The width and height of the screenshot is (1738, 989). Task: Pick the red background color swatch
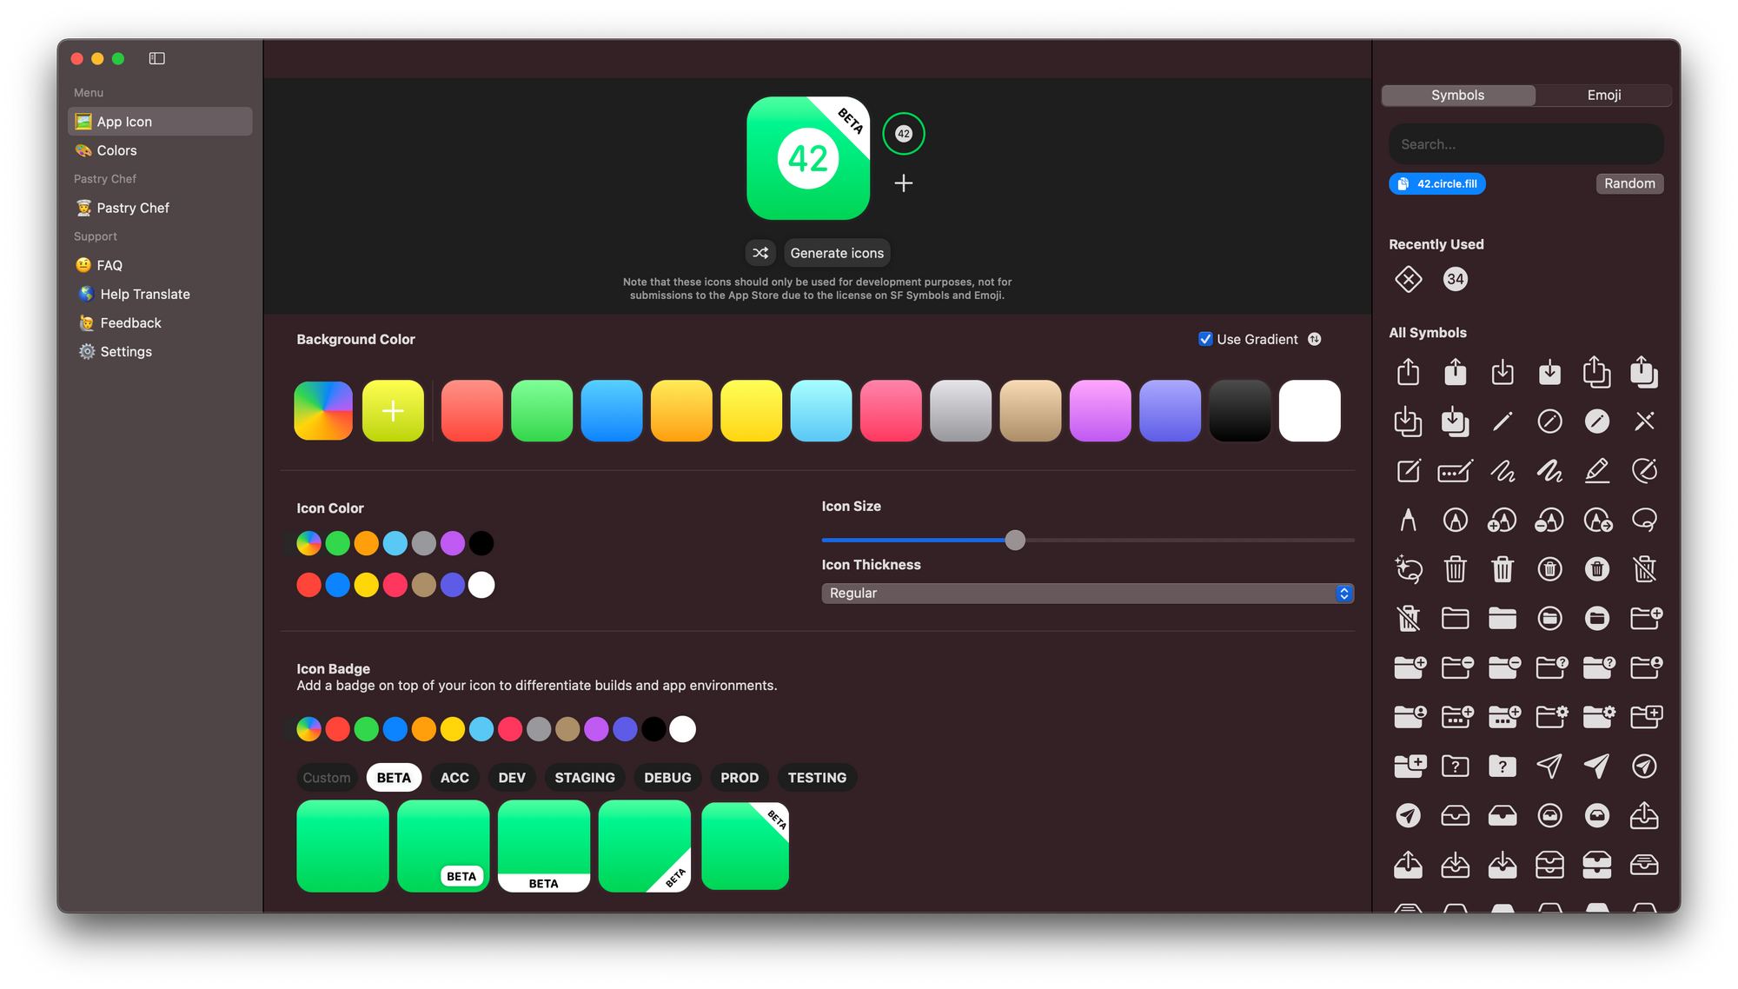point(472,410)
